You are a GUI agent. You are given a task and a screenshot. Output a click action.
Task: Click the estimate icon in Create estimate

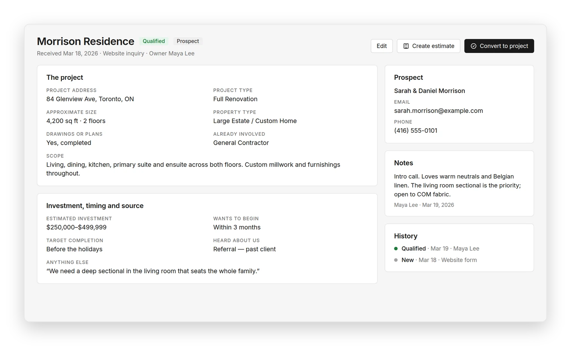(x=406, y=46)
